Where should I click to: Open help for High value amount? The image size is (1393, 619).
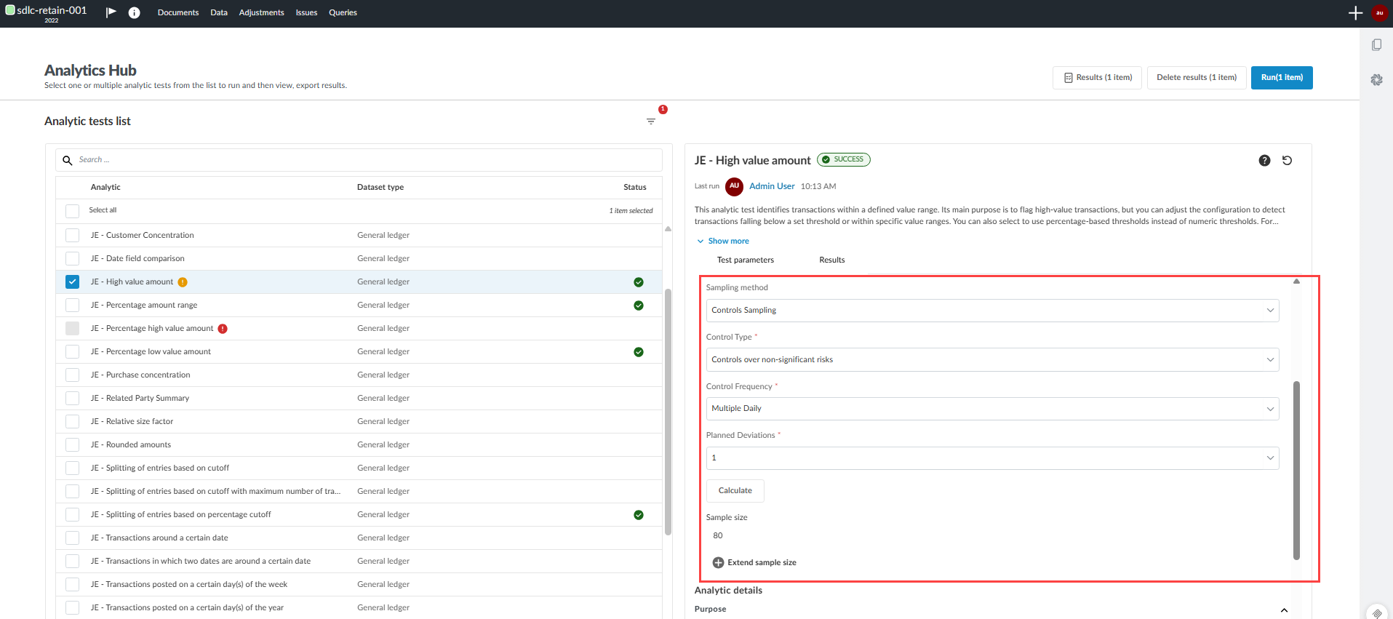point(1264,161)
